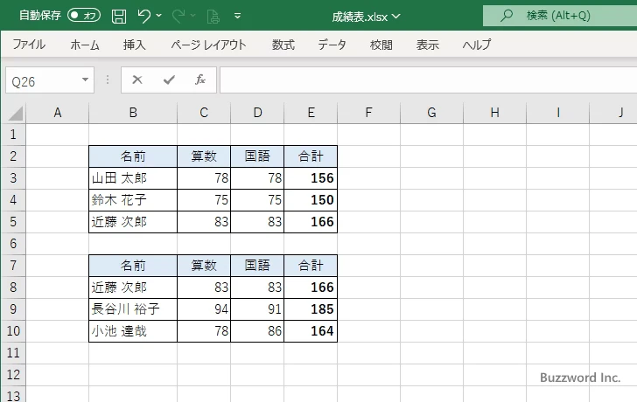Toggle the 自動保存 AutoSave switch
This screenshot has width=637, height=402.
[x=84, y=16]
